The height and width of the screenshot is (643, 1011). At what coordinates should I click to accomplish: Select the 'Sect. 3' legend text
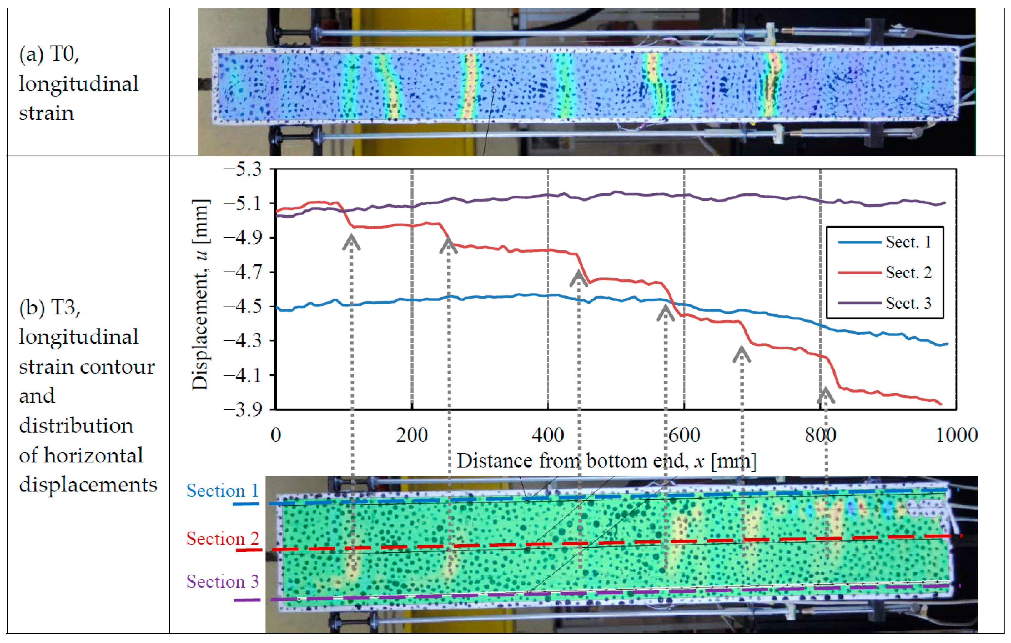tap(908, 303)
